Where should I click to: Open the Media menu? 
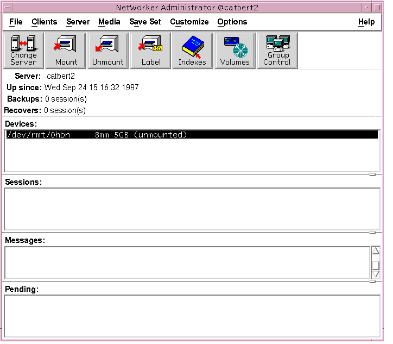(x=109, y=22)
